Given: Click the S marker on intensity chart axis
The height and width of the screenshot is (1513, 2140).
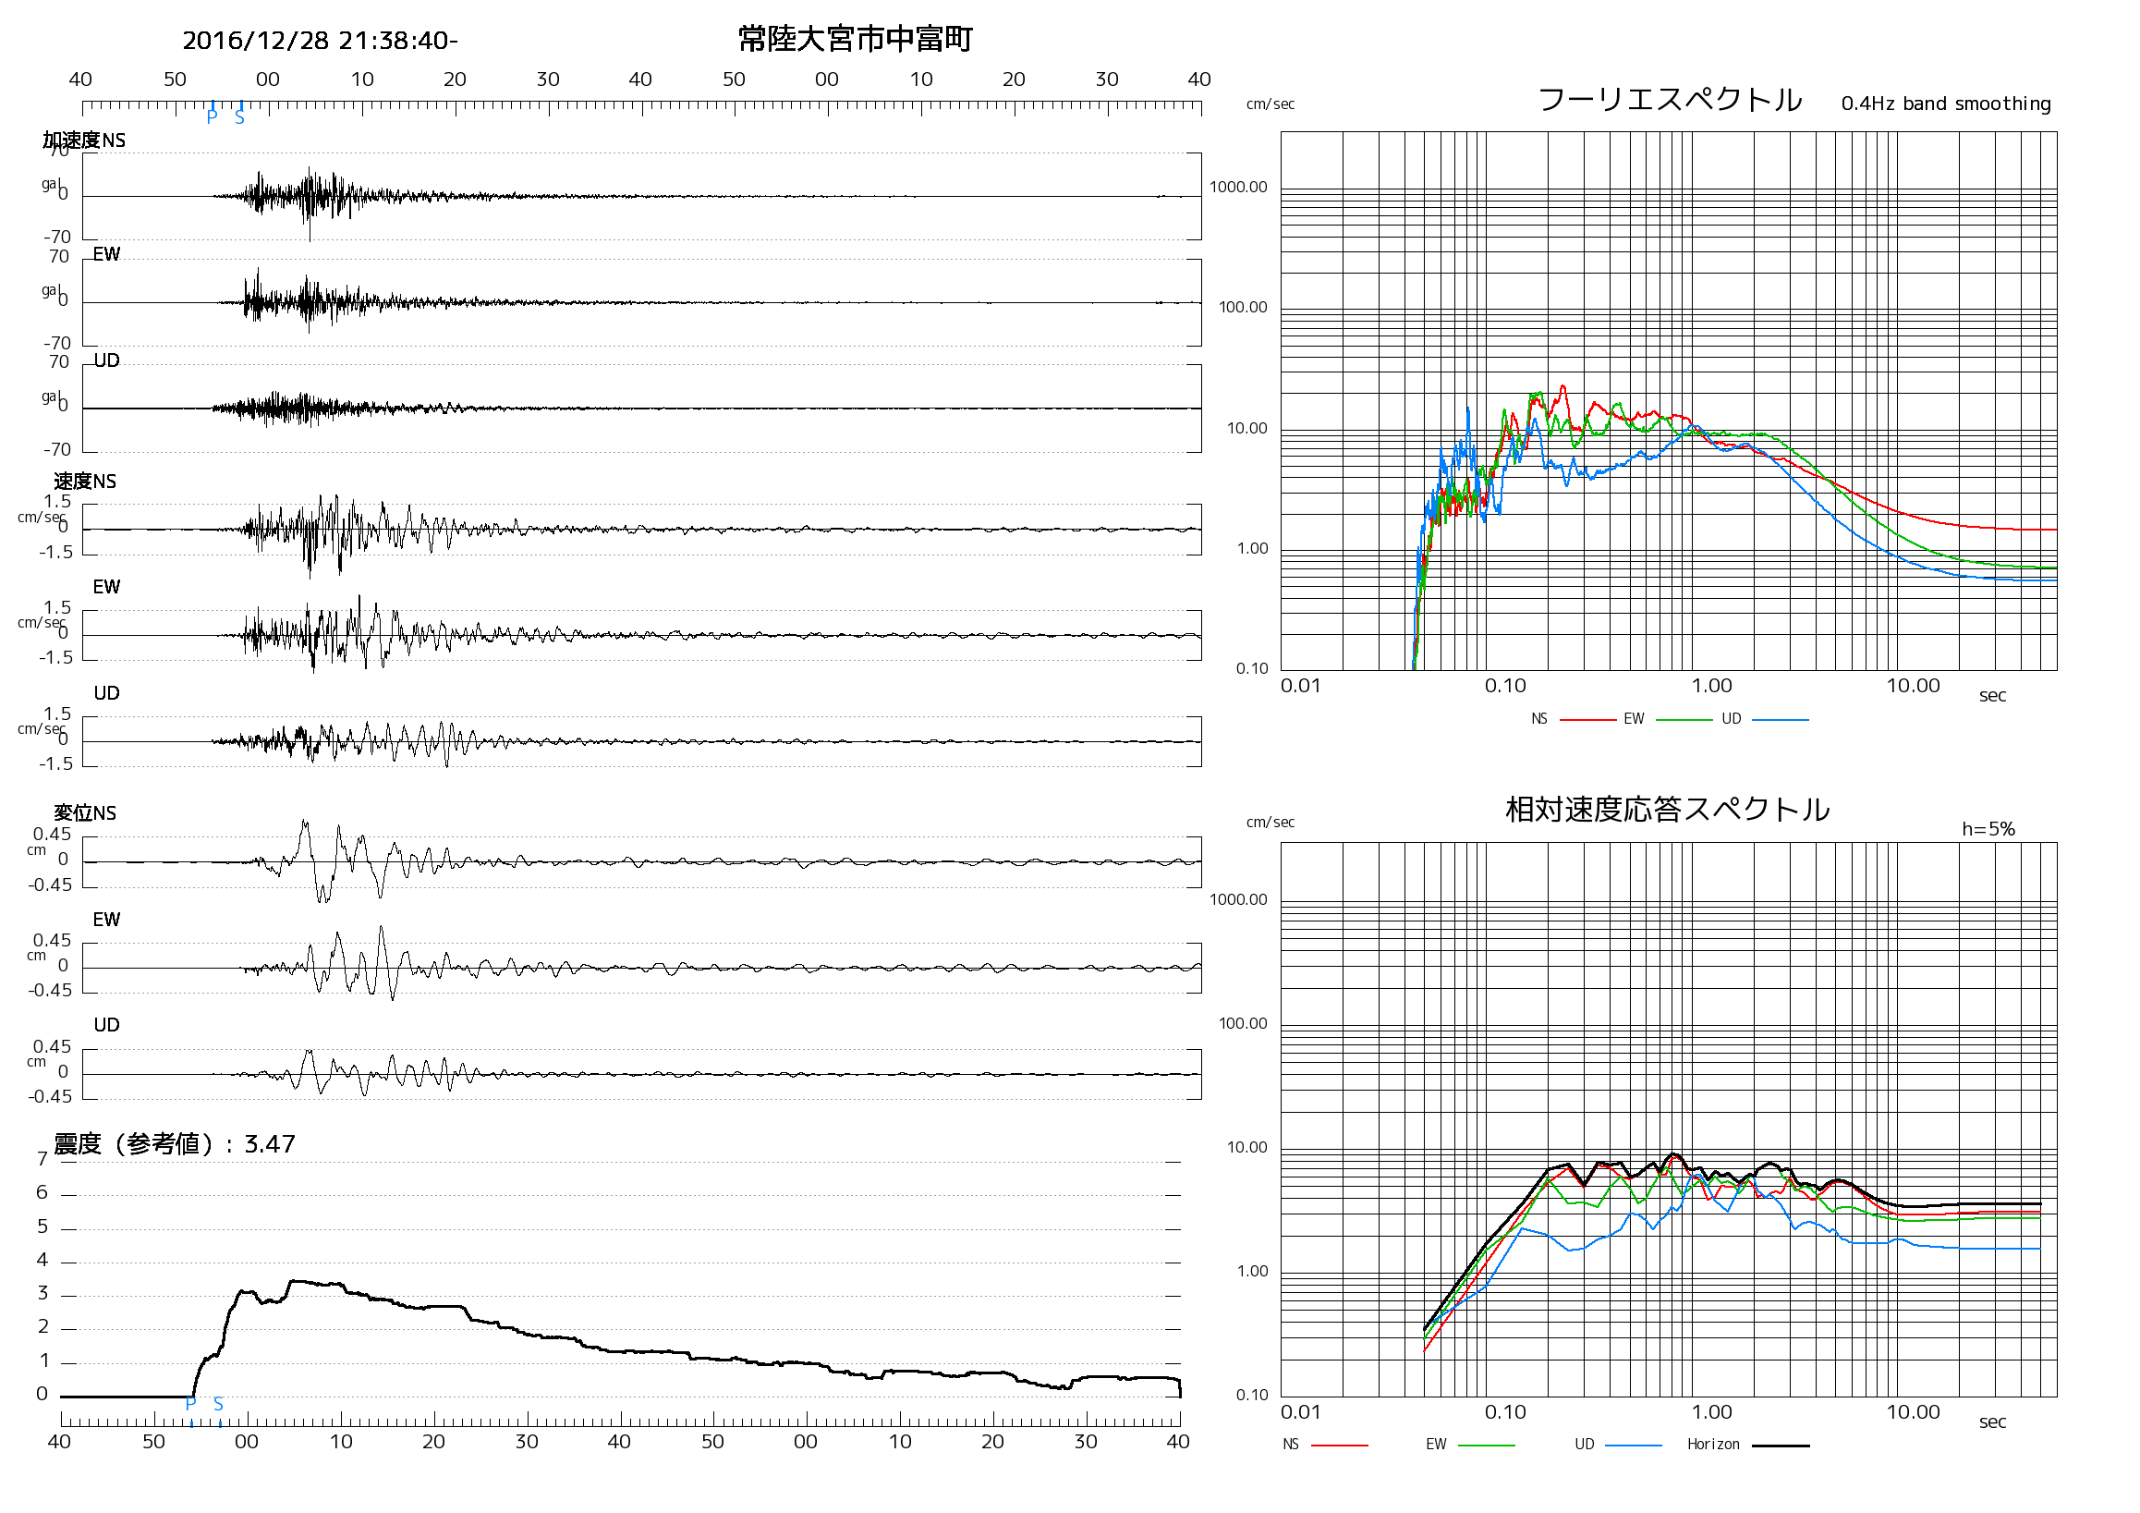Looking at the screenshot, I should (218, 1404).
